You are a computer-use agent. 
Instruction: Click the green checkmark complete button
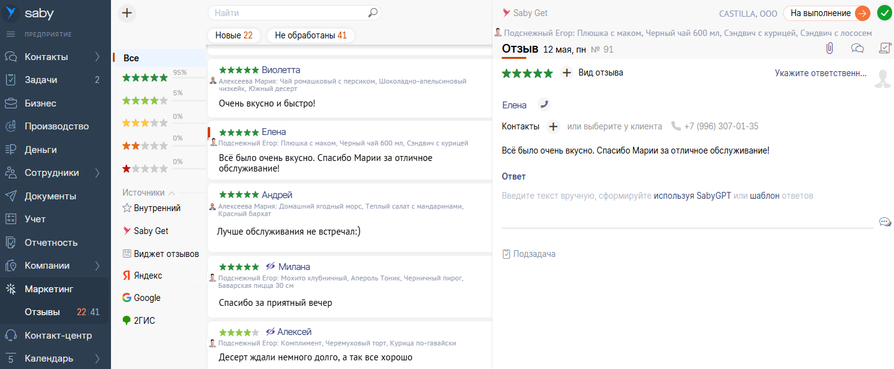[x=884, y=13]
